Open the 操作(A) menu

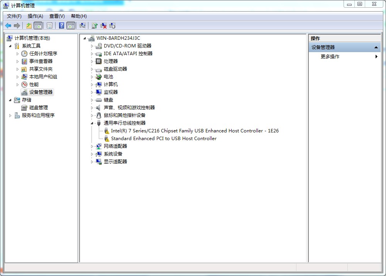(x=35, y=16)
